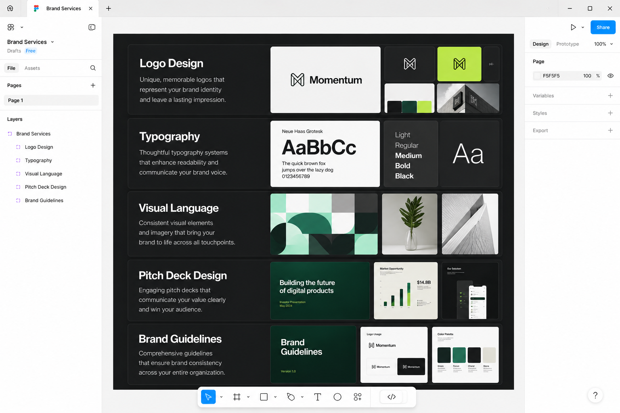Add an export setting with plus icon
The height and width of the screenshot is (413, 620).
click(x=610, y=130)
